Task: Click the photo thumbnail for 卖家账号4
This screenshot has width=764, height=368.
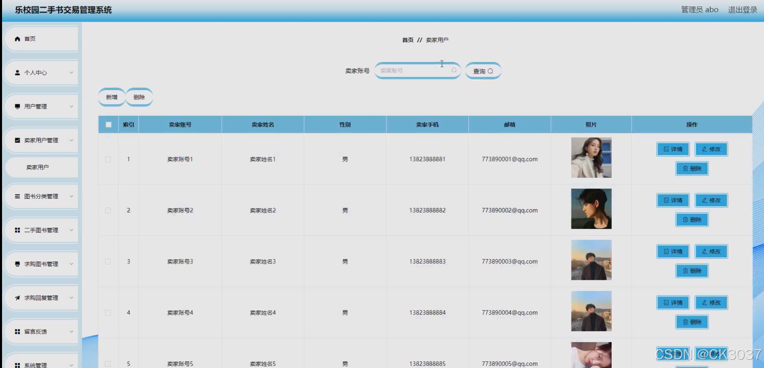Action: tap(591, 311)
